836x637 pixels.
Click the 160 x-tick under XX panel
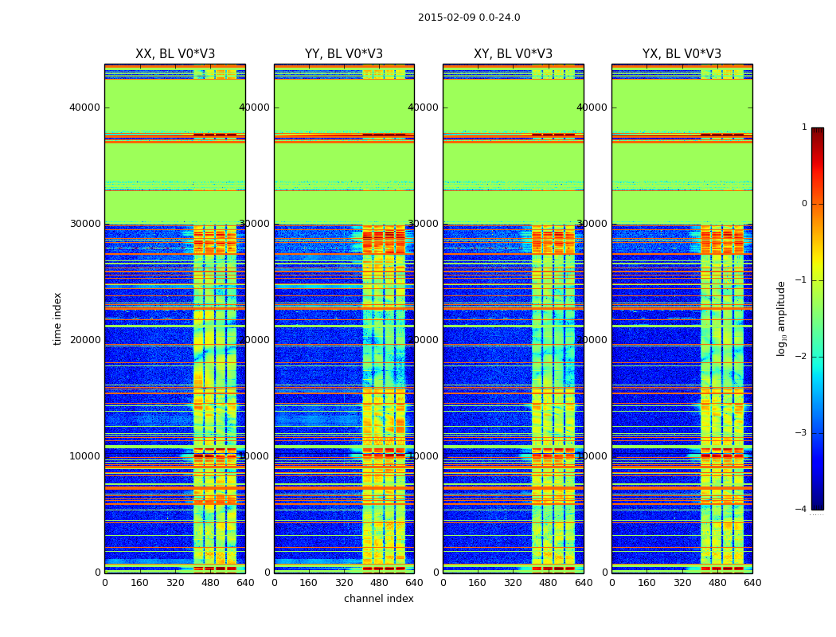point(139,583)
